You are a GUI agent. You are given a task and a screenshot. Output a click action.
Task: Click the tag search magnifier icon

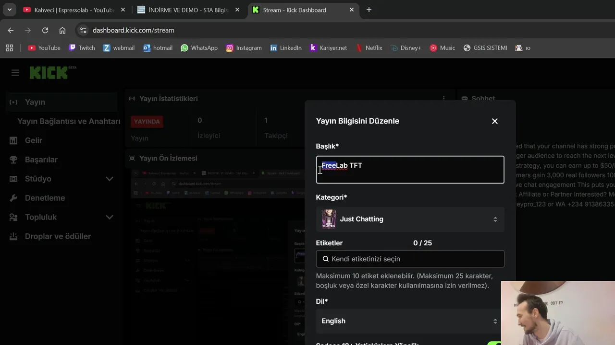pyautogui.click(x=325, y=259)
